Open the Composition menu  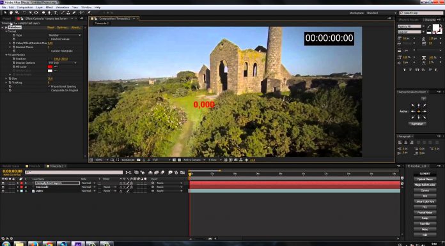point(25,7)
